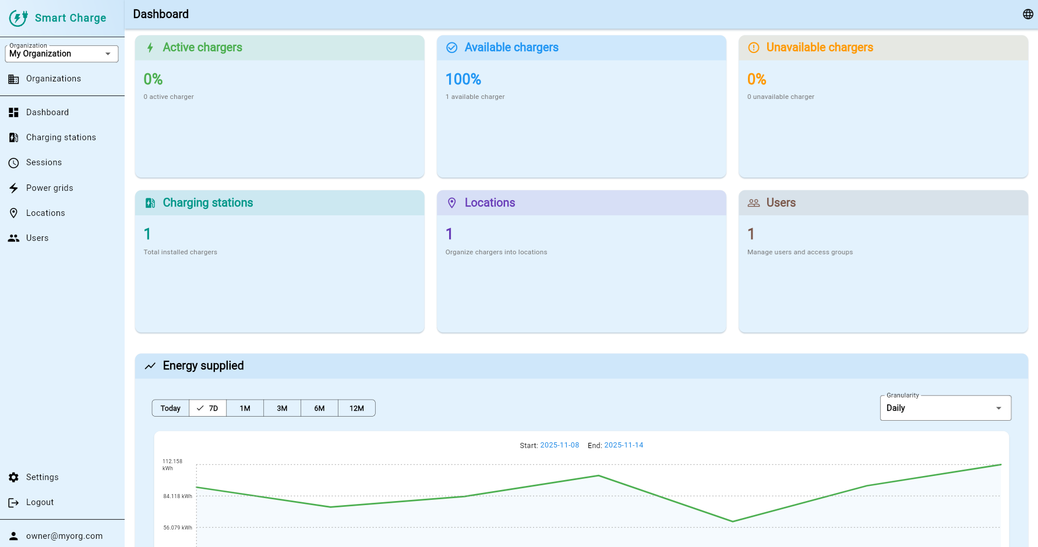This screenshot has height=547, width=1038.
Task: Click the Organizations building icon
Action: click(14, 79)
